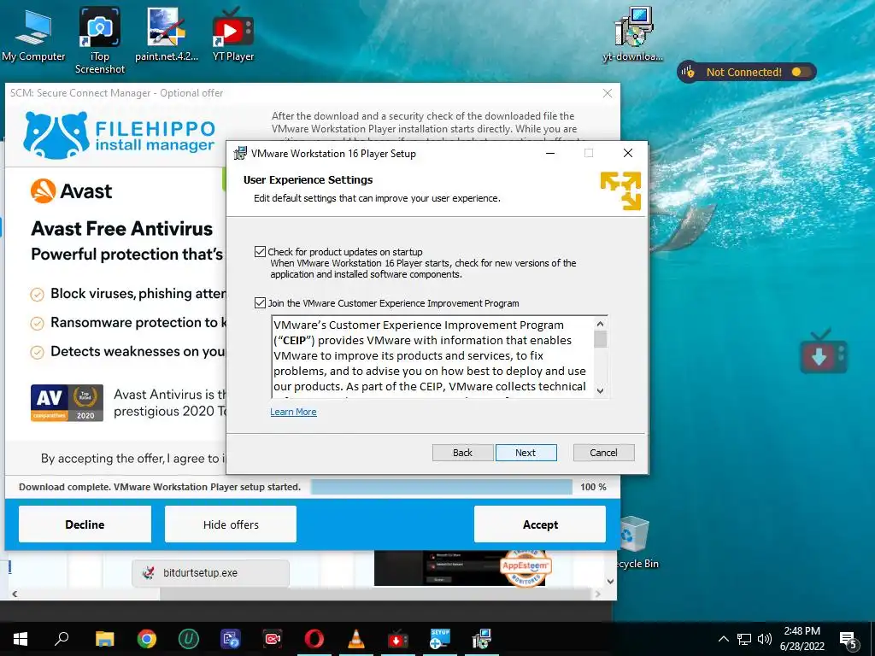Open My Computer desktop icon
This screenshot has height=656, width=875.
click(33, 34)
